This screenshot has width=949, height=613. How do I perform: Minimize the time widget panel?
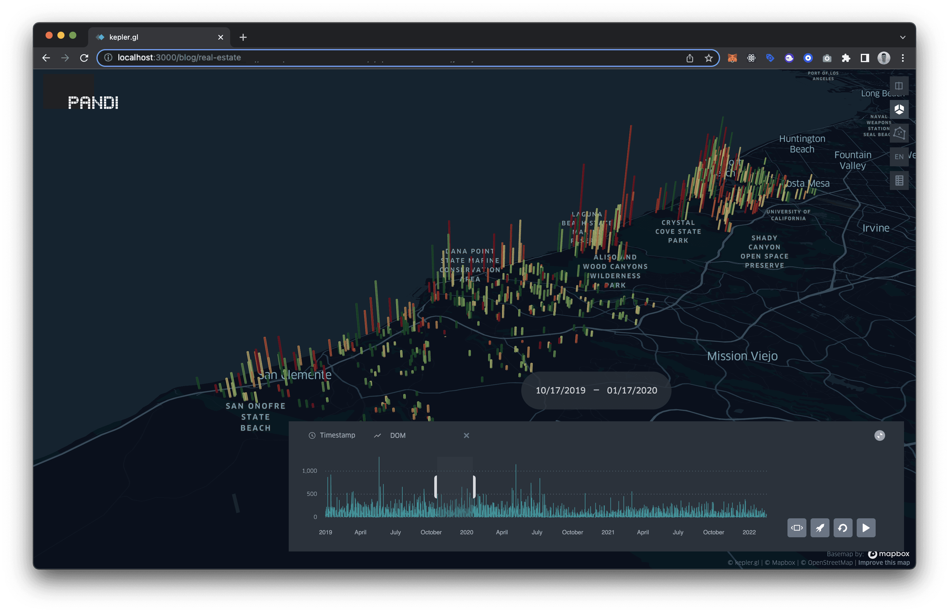tap(879, 435)
